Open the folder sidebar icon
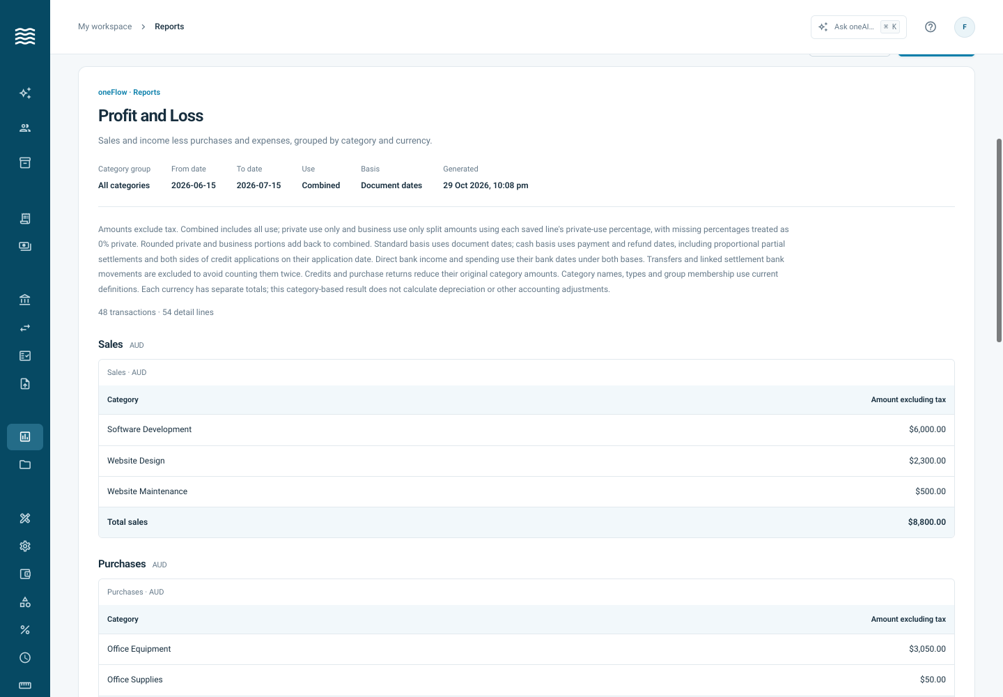1003x697 pixels. [25, 465]
